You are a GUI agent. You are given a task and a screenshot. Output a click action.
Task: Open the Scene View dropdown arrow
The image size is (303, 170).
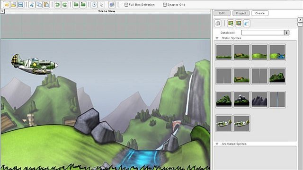2,11
